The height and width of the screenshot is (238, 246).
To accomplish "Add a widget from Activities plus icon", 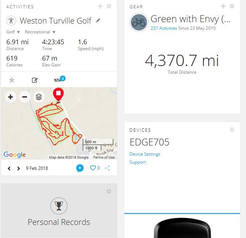I will (100, 7).
